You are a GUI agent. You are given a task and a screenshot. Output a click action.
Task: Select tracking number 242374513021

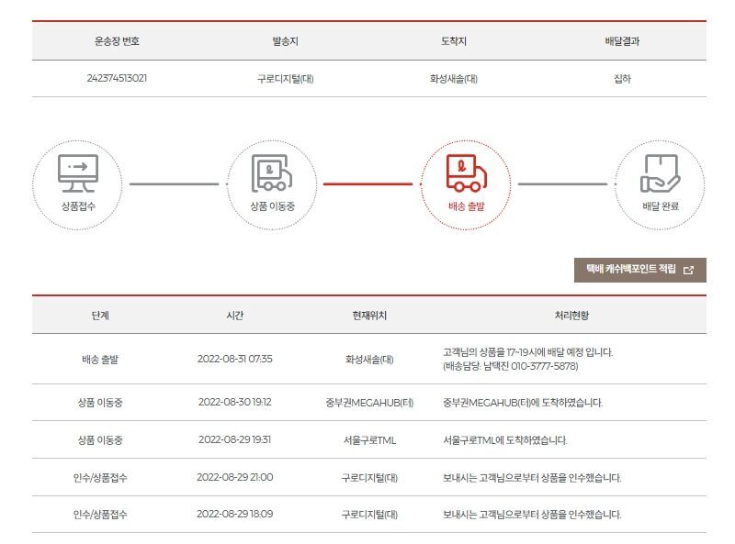click(x=117, y=78)
